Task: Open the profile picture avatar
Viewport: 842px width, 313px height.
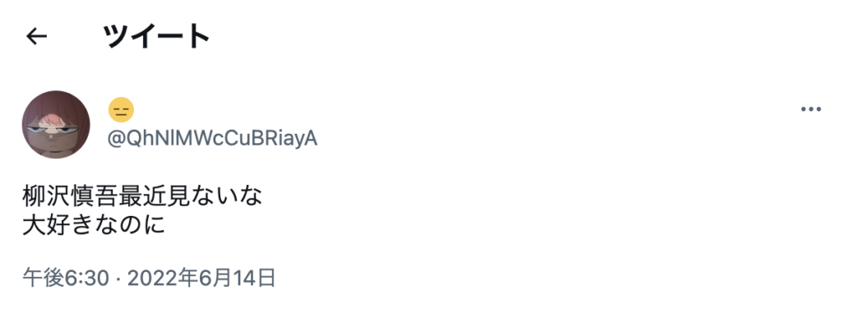Action: pyautogui.click(x=56, y=125)
